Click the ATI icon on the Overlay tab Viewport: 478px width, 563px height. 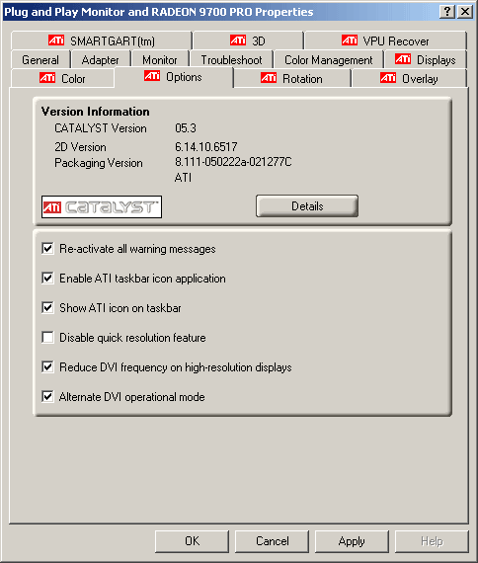pos(388,78)
